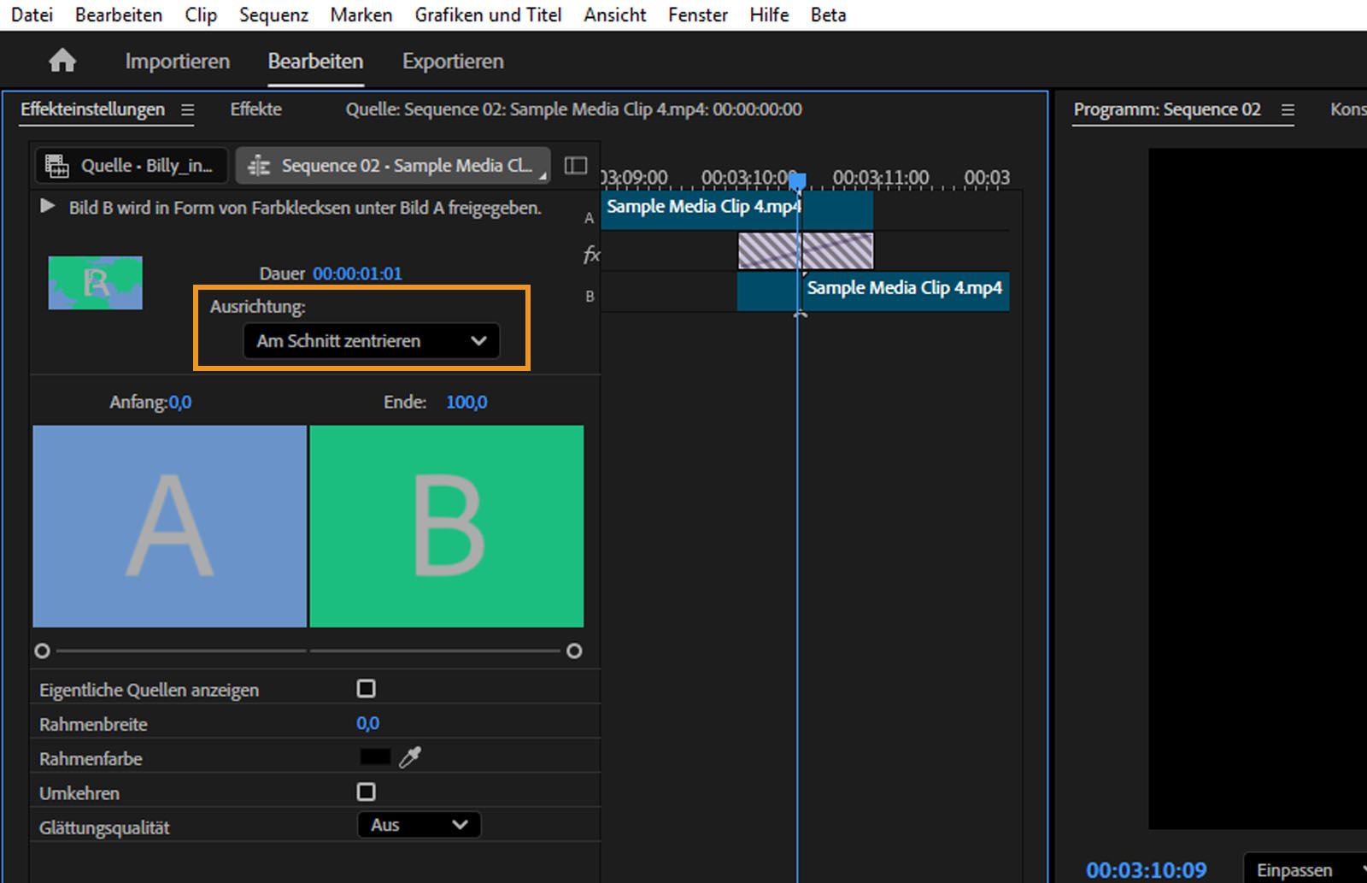The height and width of the screenshot is (883, 1367).
Task: Click the Importieren workspace button
Action: click(x=177, y=62)
